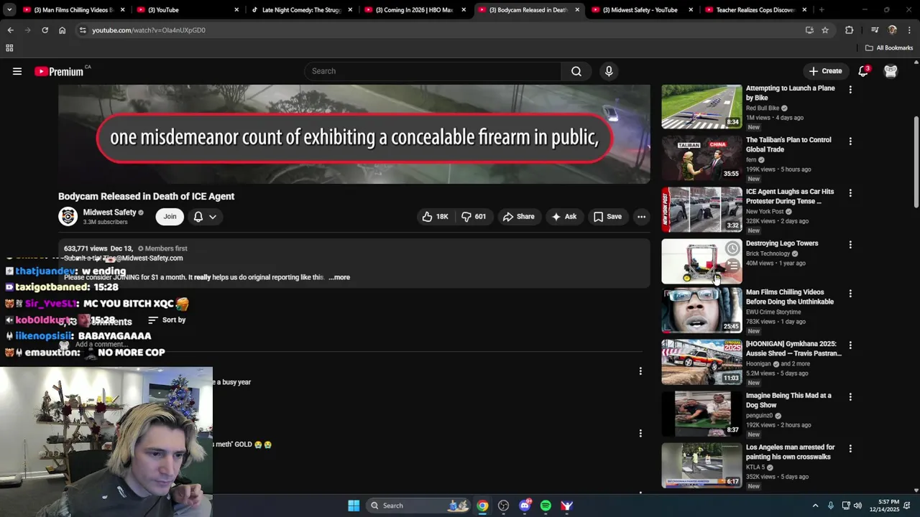Open ICE Agent Laughs video thumbnail
This screenshot has height=517, width=920.
point(701,210)
